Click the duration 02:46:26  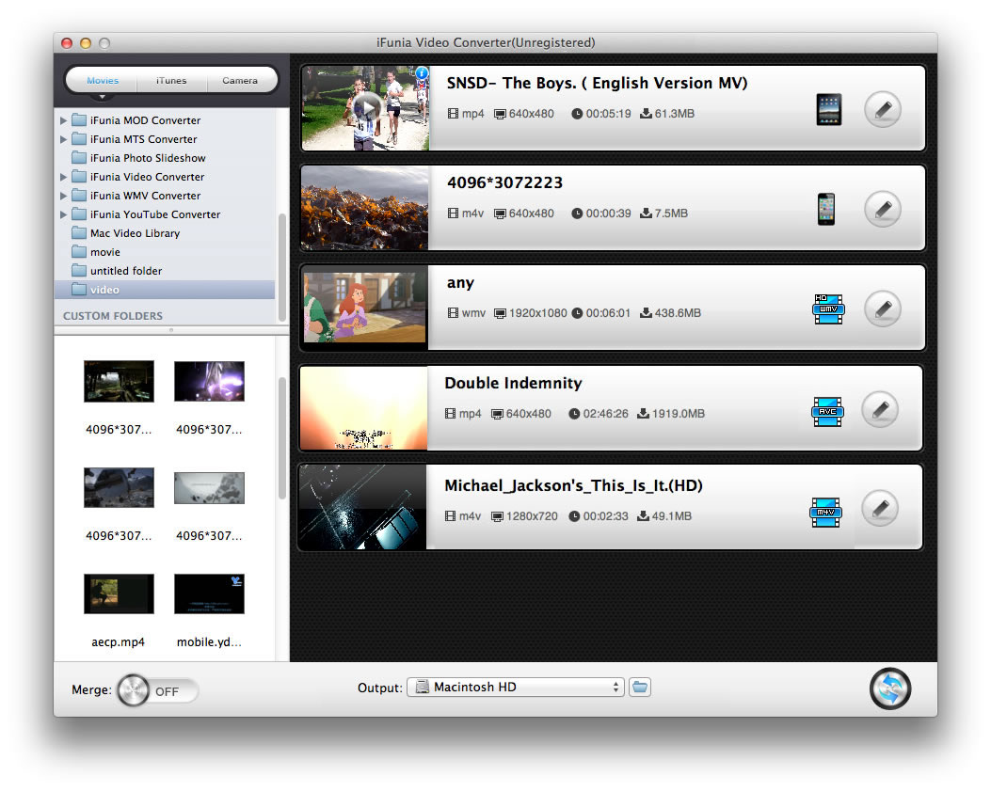pos(605,414)
